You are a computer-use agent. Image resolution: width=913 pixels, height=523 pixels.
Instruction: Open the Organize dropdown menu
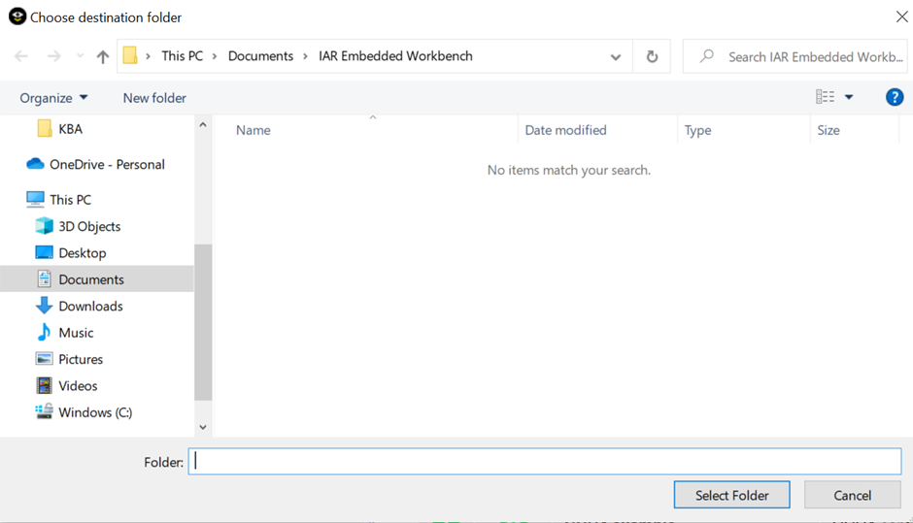[54, 98]
